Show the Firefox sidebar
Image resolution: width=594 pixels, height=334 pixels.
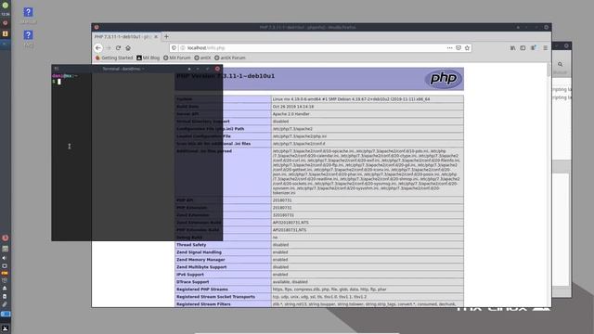[x=523, y=48]
